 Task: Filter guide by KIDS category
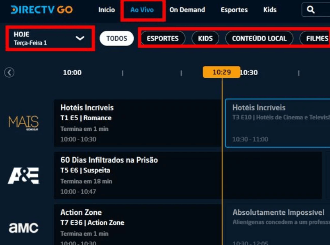[x=205, y=38]
